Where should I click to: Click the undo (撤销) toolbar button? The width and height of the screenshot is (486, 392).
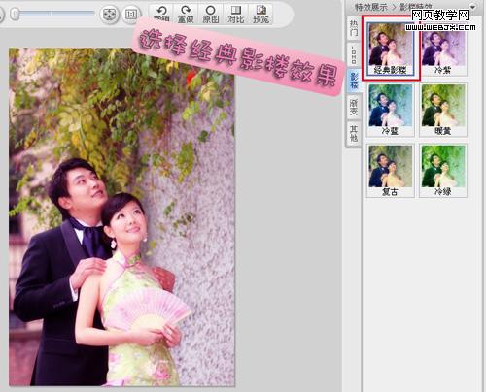pyautogui.click(x=161, y=15)
